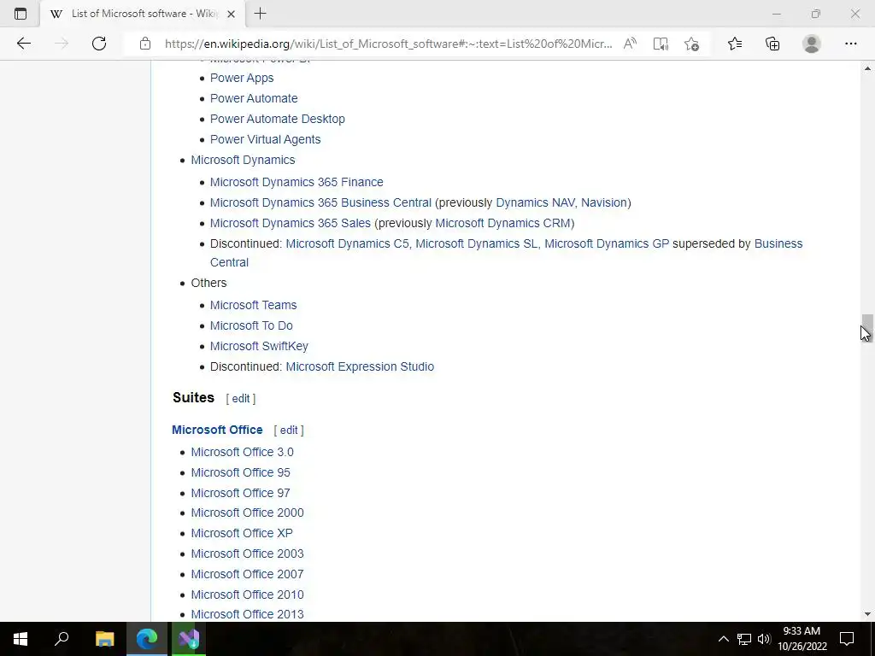Open the Power Automate link
Image resolution: width=875 pixels, height=656 pixels.
click(254, 98)
